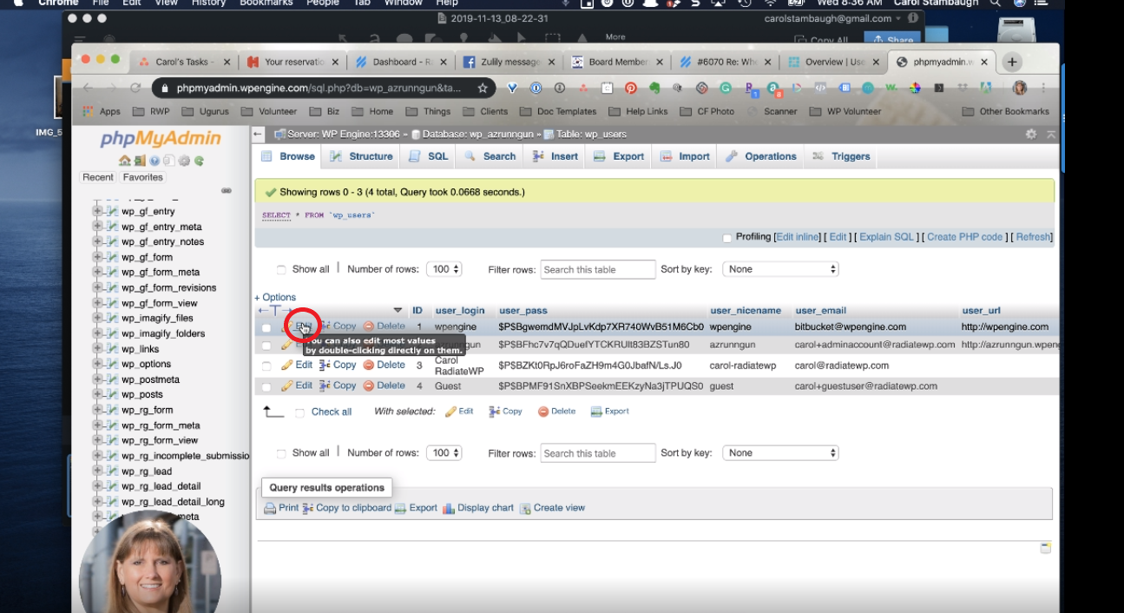Click Delete icon for wpengine row
This screenshot has height=613, width=1124.
(x=369, y=326)
